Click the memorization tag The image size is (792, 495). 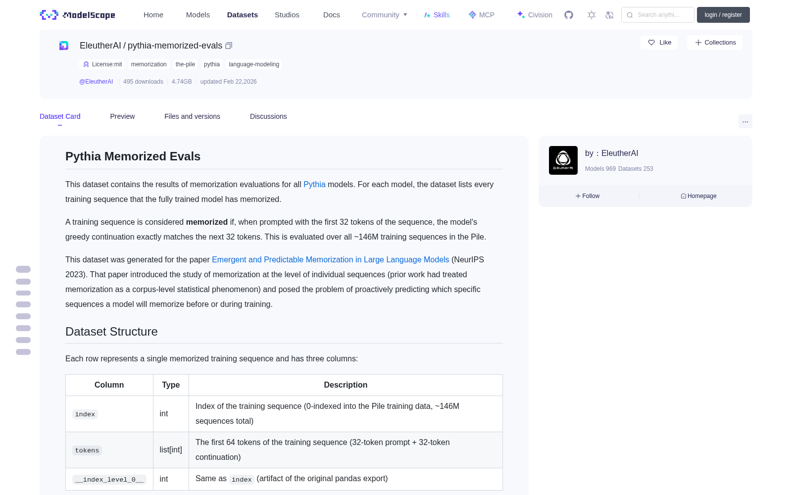149,64
